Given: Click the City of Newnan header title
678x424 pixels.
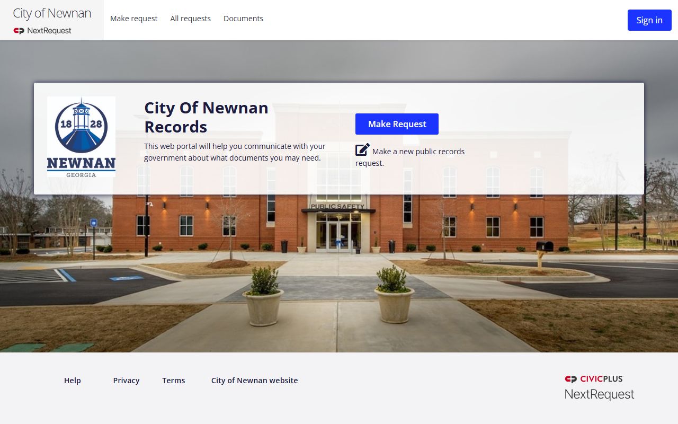Looking at the screenshot, I should click(52, 13).
